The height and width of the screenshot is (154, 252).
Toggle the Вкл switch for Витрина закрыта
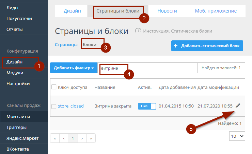click(147, 106)
